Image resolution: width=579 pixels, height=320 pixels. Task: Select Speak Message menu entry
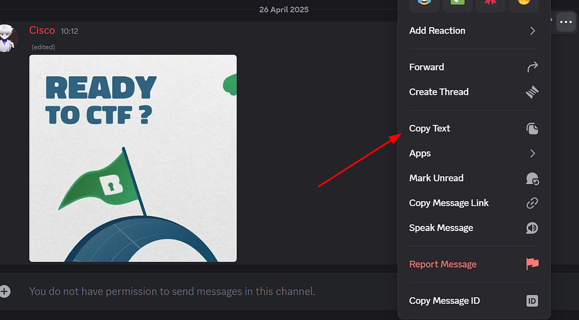tap(474, 228)
